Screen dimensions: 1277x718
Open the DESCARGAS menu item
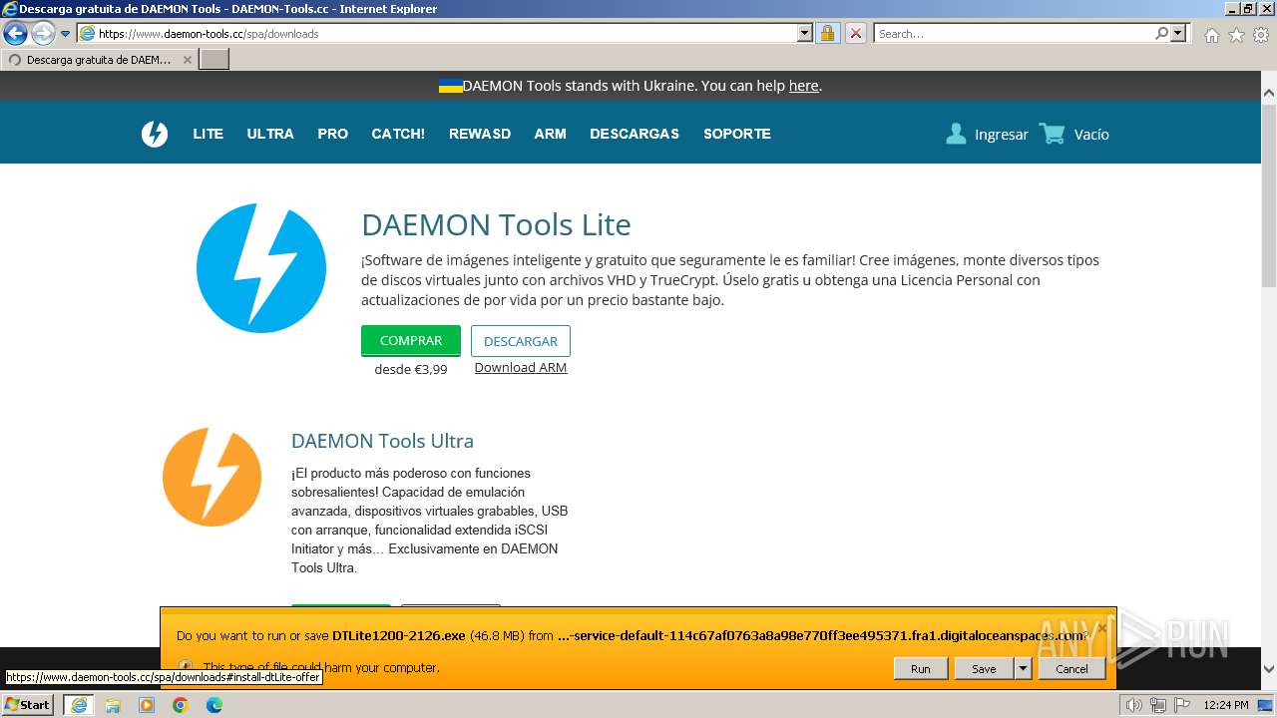click(635, 134)
